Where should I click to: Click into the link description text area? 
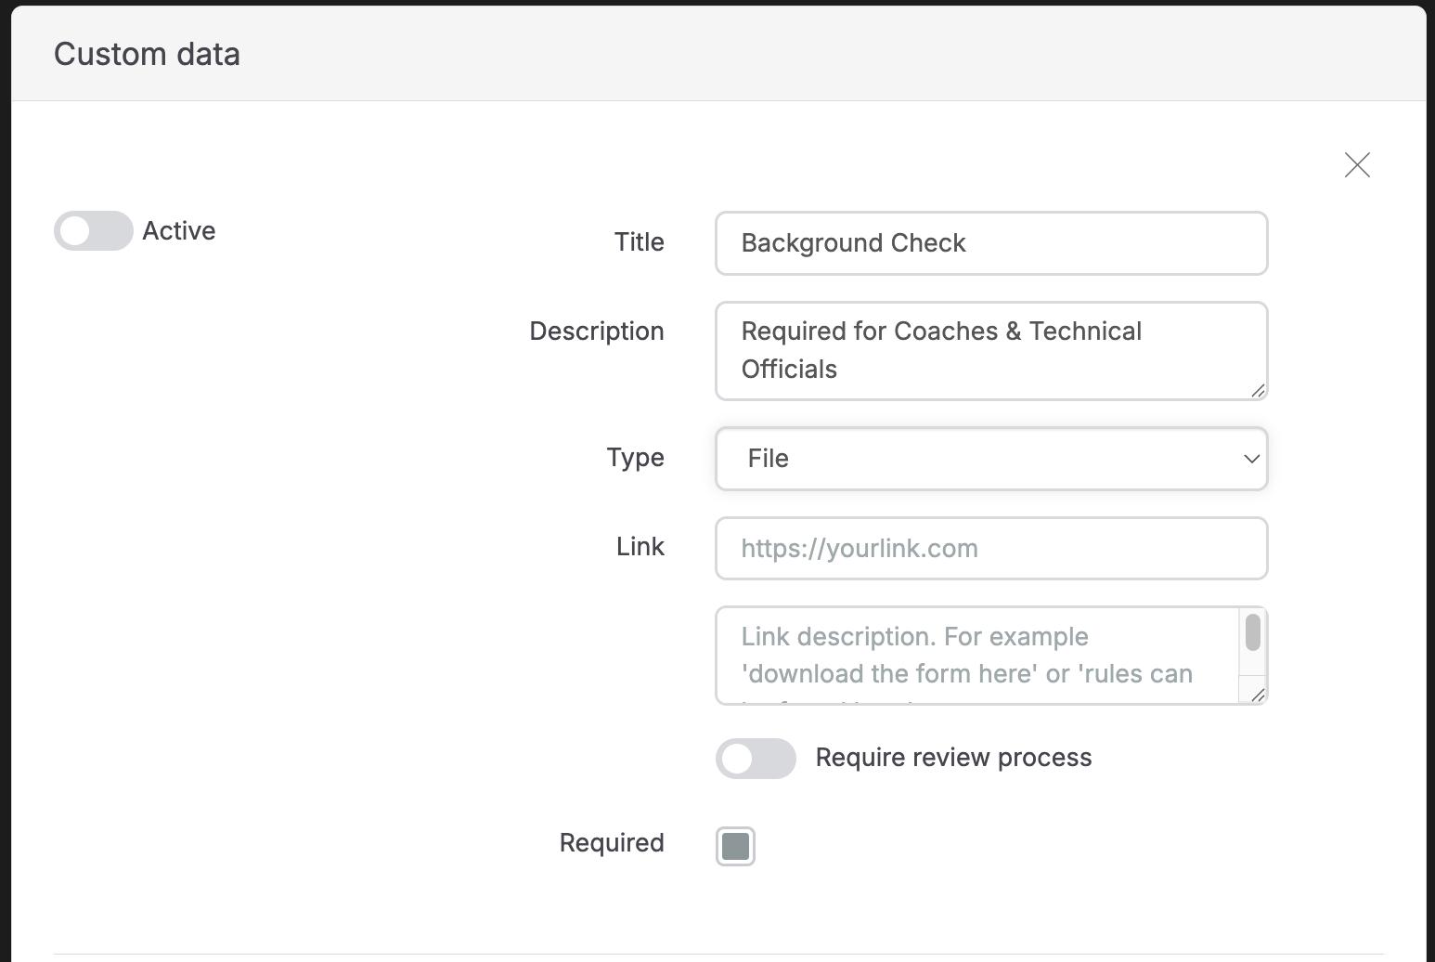[x=976, y=655]
